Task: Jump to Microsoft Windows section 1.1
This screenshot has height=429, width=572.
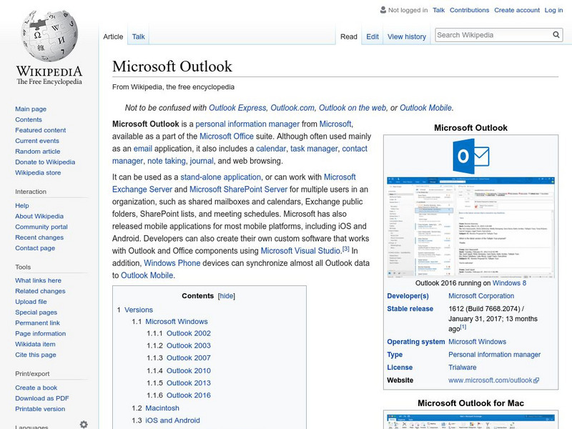Action: pyautogui.click(x=177, y=321)
